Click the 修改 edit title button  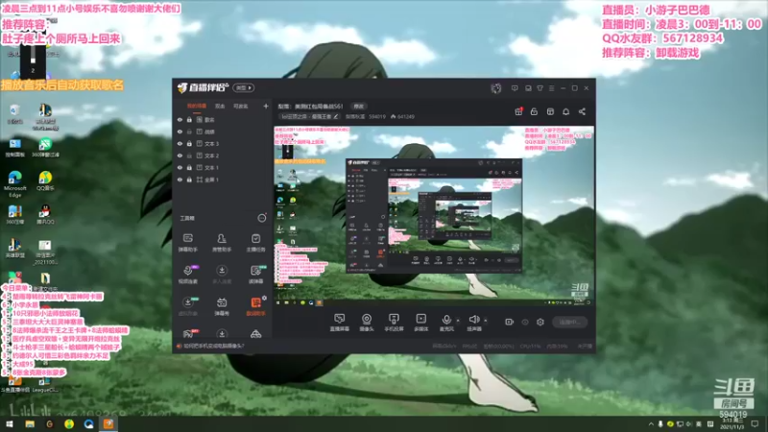[358, 107]
